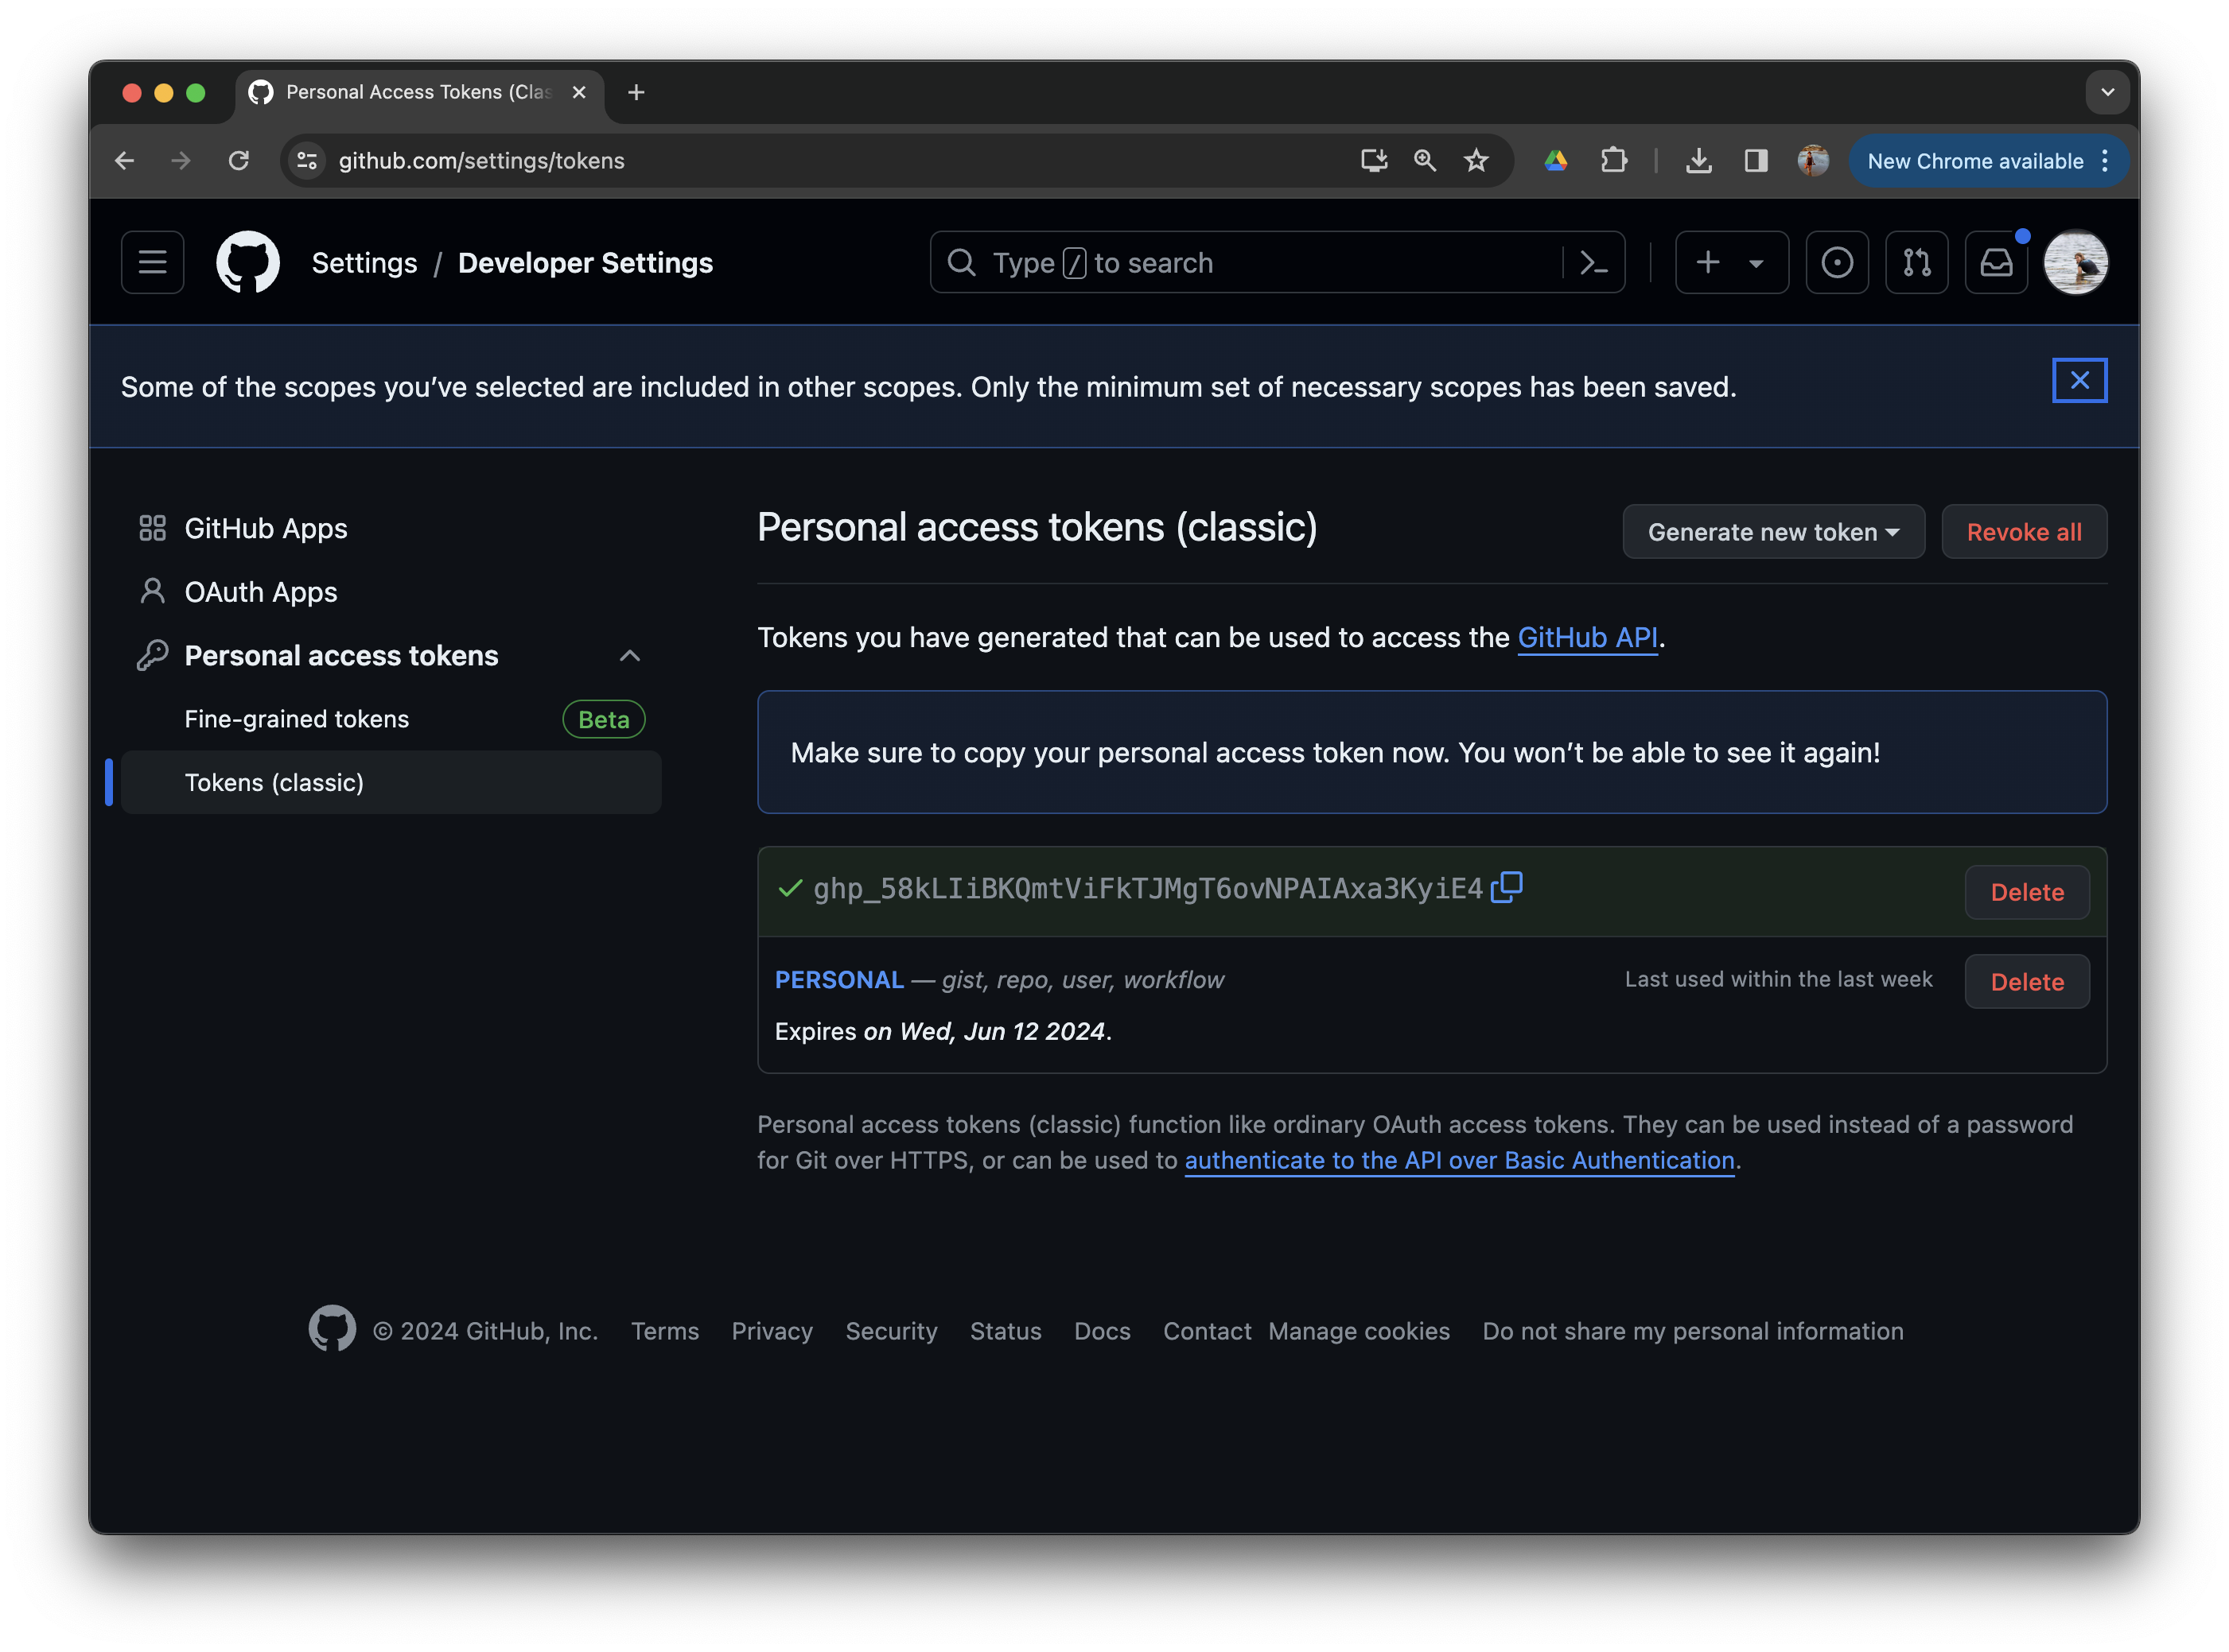The height and width of the screenshot is (1652, 2229).
Task: Click the browser forward arrow
Action: [181, 161]
